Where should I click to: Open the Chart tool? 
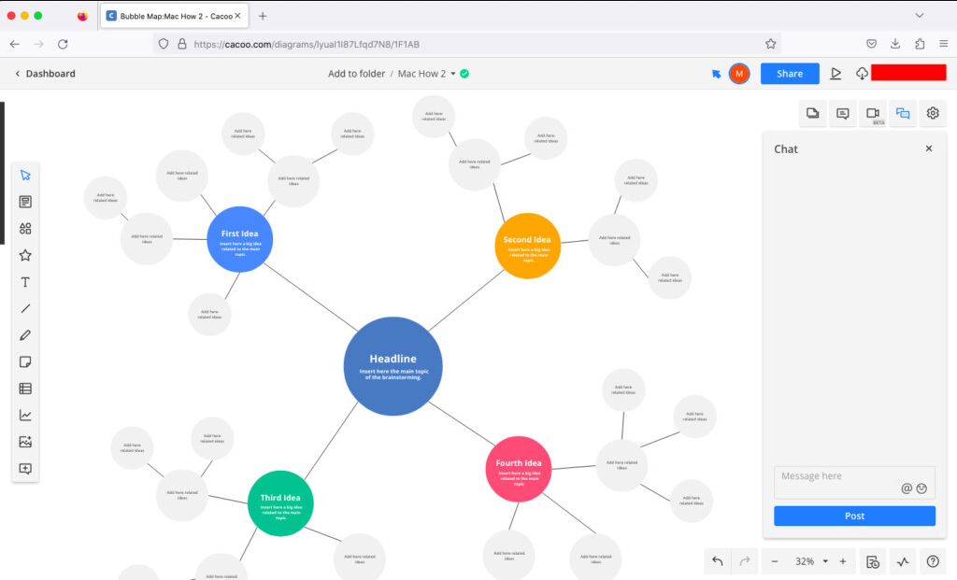[x=25, y=416]
